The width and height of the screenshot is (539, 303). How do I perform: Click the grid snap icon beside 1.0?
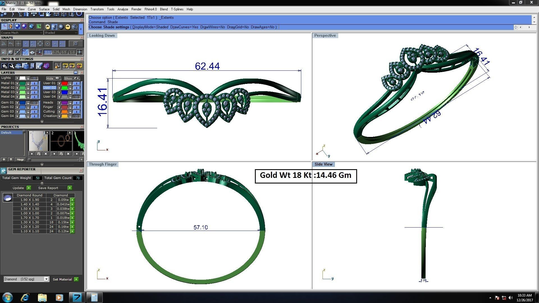point(79,52)
